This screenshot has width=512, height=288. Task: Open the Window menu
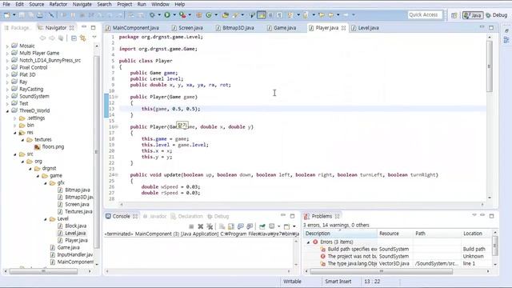click(x=160, y=4)
